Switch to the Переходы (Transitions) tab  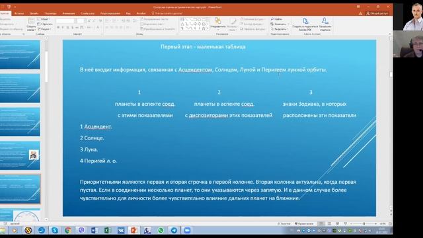click(50, 13)
